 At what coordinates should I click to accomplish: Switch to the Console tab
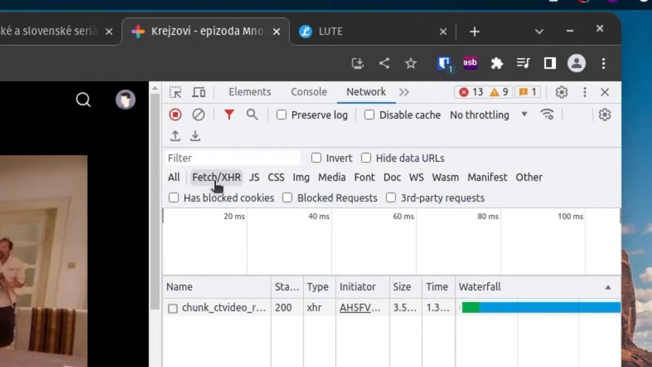[309, 92]
